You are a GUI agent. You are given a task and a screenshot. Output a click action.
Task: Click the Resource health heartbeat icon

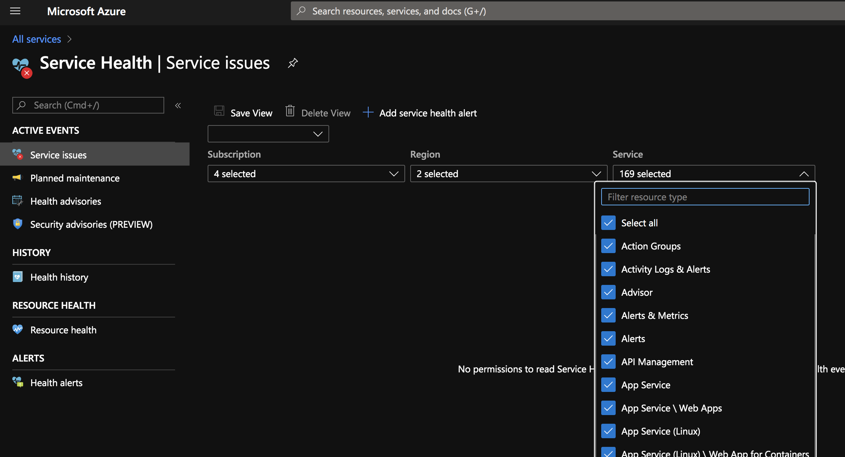coord(18,329)
